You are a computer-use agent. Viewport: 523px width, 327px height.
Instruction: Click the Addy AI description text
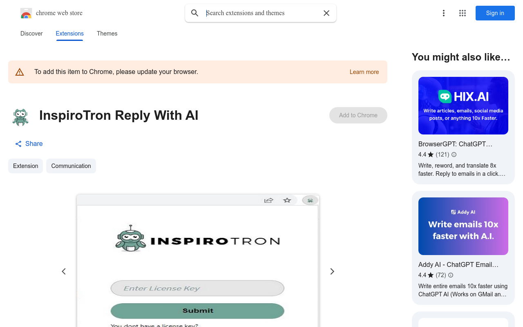pyautogui.click(x=463, y=290)
